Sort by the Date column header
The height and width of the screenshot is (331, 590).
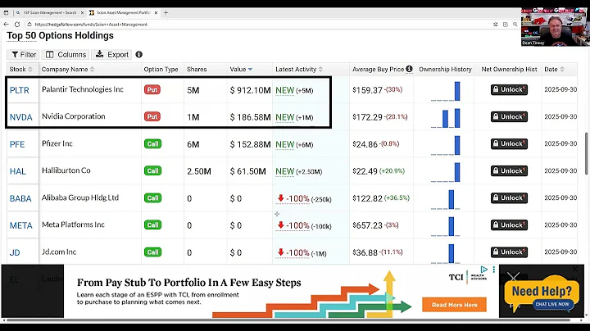tap(554, 69)
